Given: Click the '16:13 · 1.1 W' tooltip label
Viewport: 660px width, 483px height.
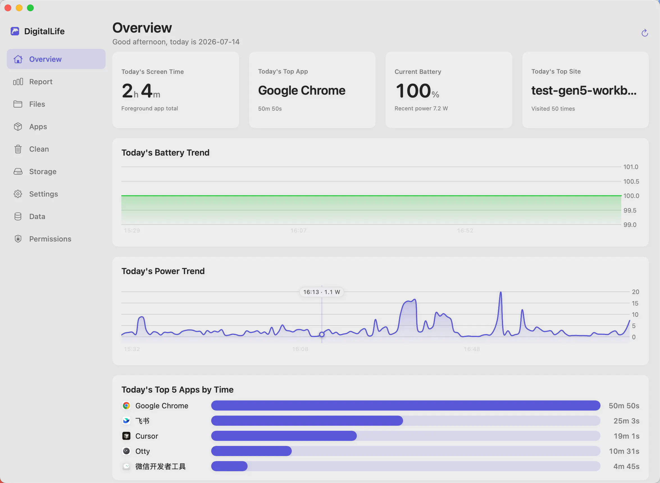Looking at the screenshot, I should [x=321, y=292].
